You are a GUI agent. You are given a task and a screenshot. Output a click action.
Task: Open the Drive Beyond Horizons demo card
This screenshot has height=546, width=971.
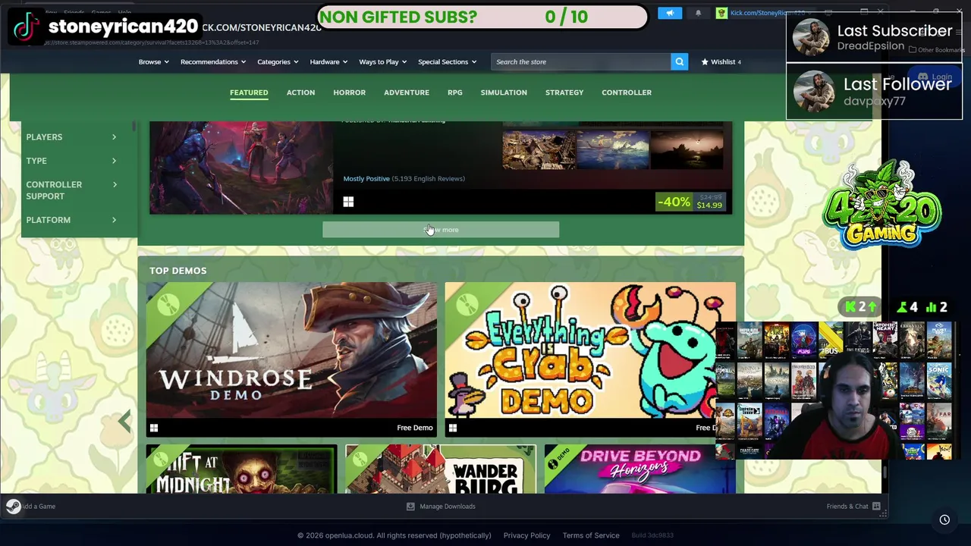coord(639,469)
